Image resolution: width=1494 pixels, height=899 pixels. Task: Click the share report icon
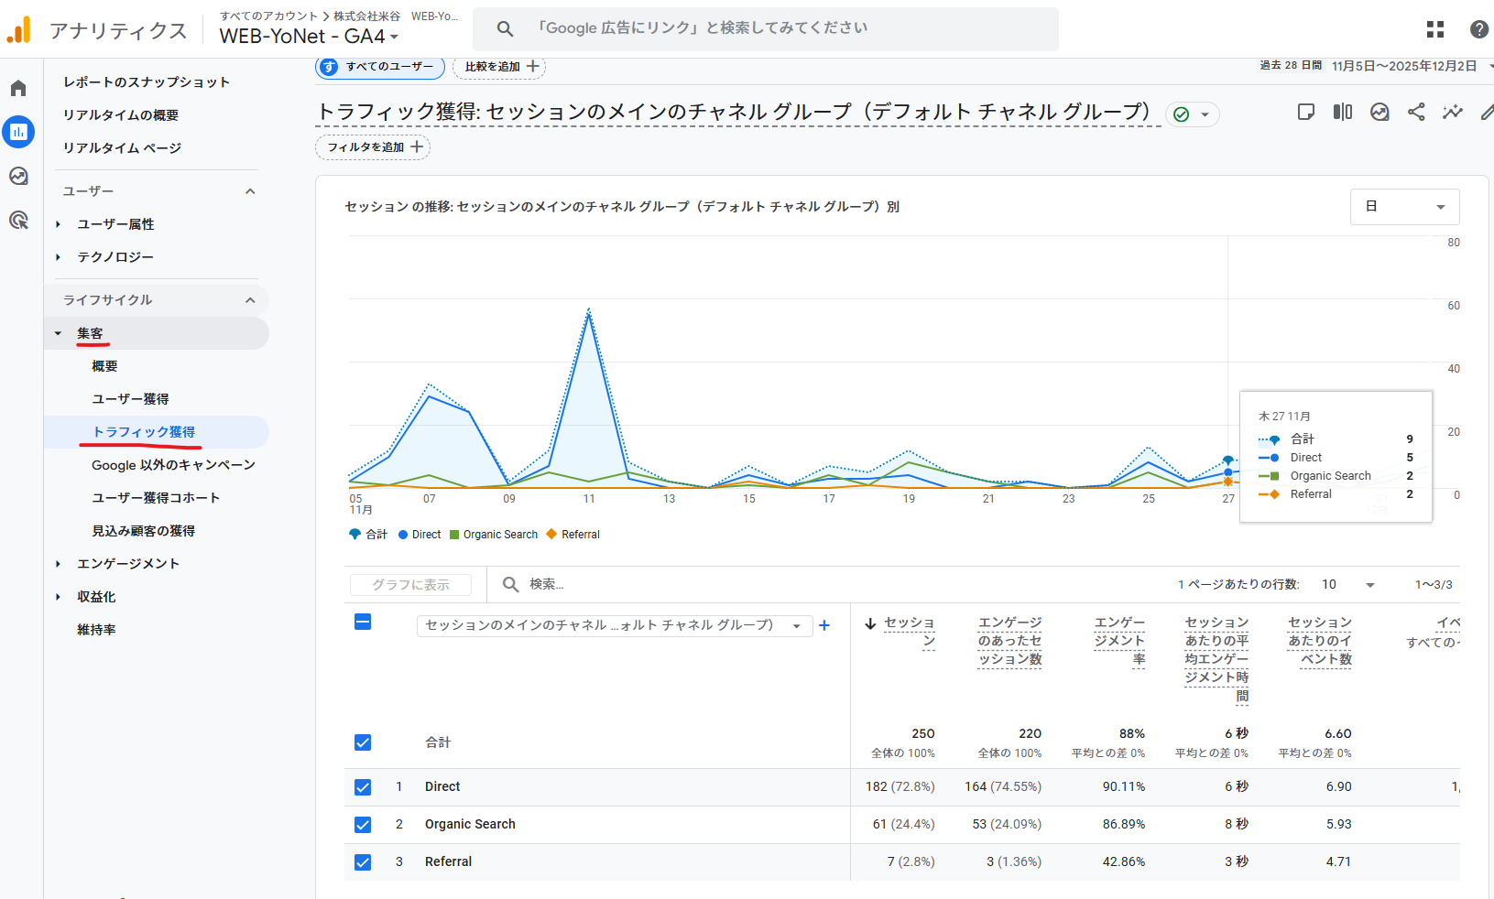tap(1416, 112)
